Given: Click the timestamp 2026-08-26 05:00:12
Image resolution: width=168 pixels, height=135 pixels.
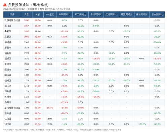Looking at the screenshot, I should coord(14,9).
